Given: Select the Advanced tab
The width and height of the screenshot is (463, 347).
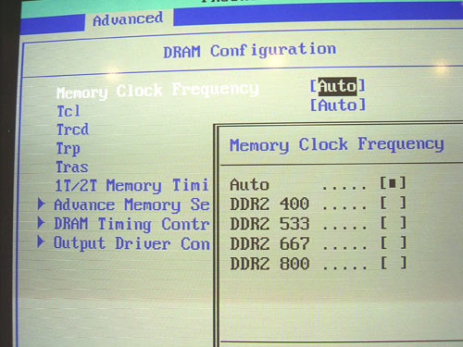Looking at the screenshot, I should point(128,19).
